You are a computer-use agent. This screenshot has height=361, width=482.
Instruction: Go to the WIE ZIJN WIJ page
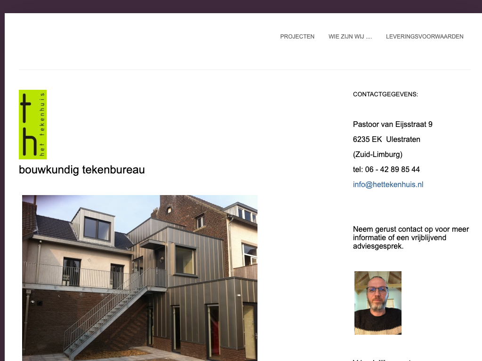coord(350,37)
